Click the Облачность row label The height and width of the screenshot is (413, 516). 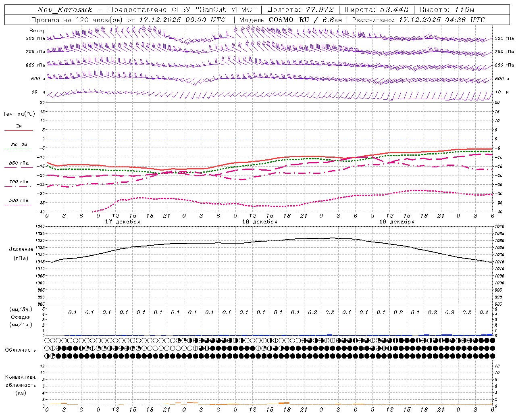click(20, 350)
